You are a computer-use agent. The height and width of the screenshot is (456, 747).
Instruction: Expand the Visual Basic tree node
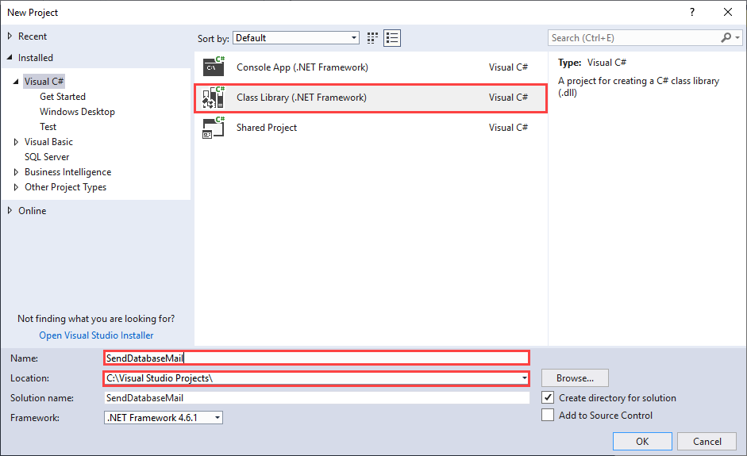[x=17, y=142]
